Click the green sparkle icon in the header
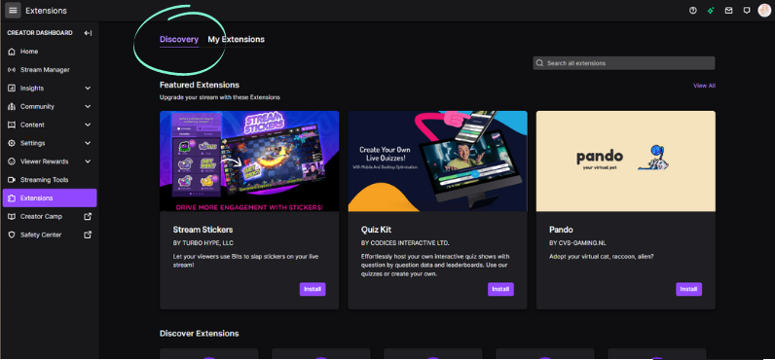 click(711, 11)
